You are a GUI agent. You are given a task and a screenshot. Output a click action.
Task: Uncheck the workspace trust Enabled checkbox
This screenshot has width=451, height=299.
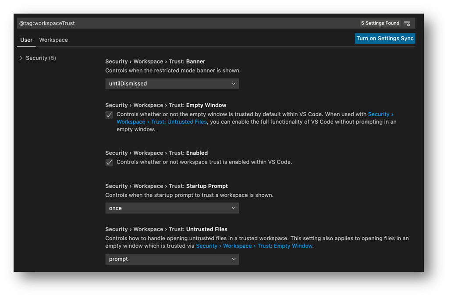(x=109, y=162)
